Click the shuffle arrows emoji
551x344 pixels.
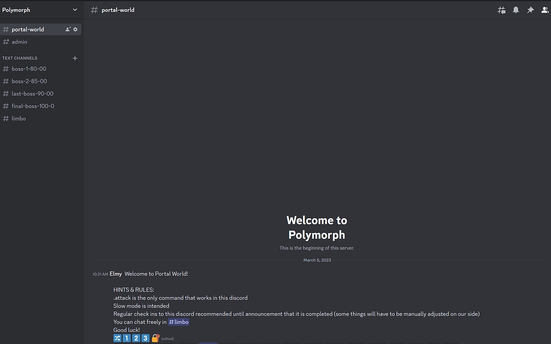click(118, 338)
